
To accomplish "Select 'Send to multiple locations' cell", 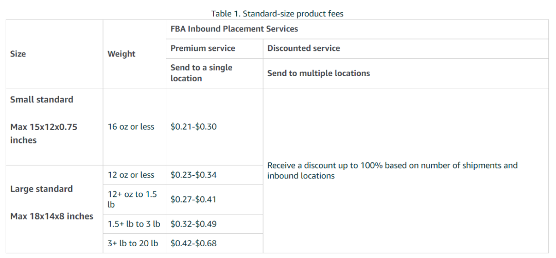I will point(319,73).
